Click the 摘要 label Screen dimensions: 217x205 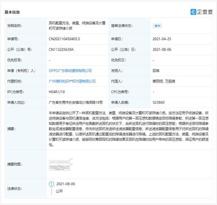tap(11, 129)
